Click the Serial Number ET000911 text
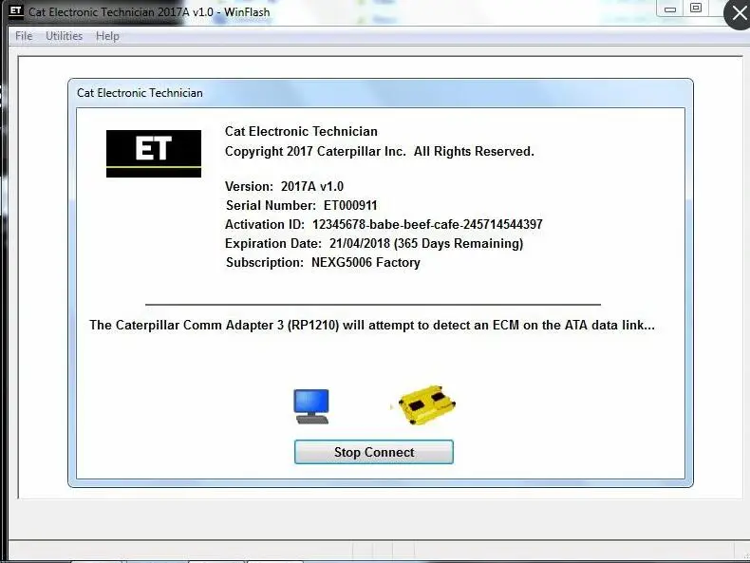This screenshot has height=563, width=750. click(x=301, y=206)
